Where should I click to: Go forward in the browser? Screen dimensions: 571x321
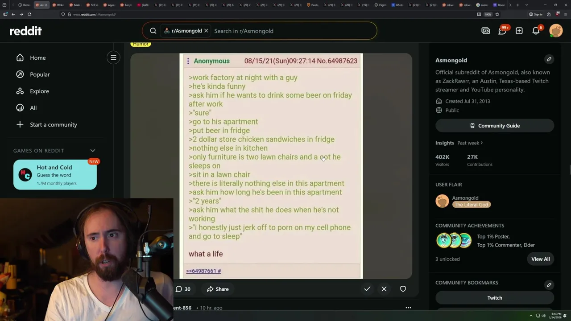(x=21, y=14)
